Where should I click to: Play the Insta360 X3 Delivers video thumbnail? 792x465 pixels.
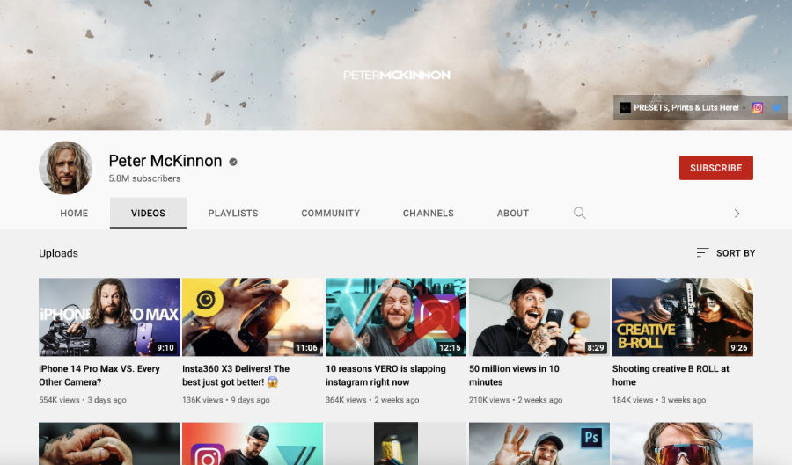(x=252, y=316)
